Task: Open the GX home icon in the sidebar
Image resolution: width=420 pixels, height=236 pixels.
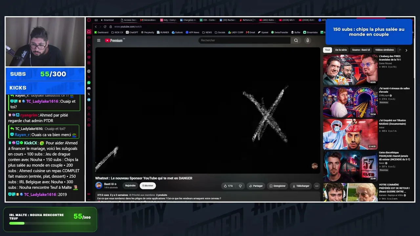Action: pos(89,32)
